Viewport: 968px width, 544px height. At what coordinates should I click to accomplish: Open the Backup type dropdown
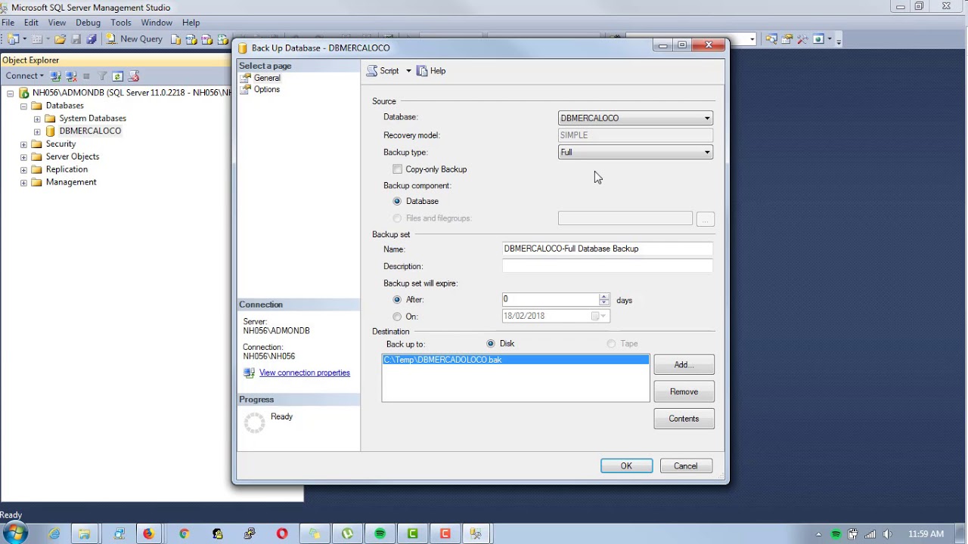point(635,152)
